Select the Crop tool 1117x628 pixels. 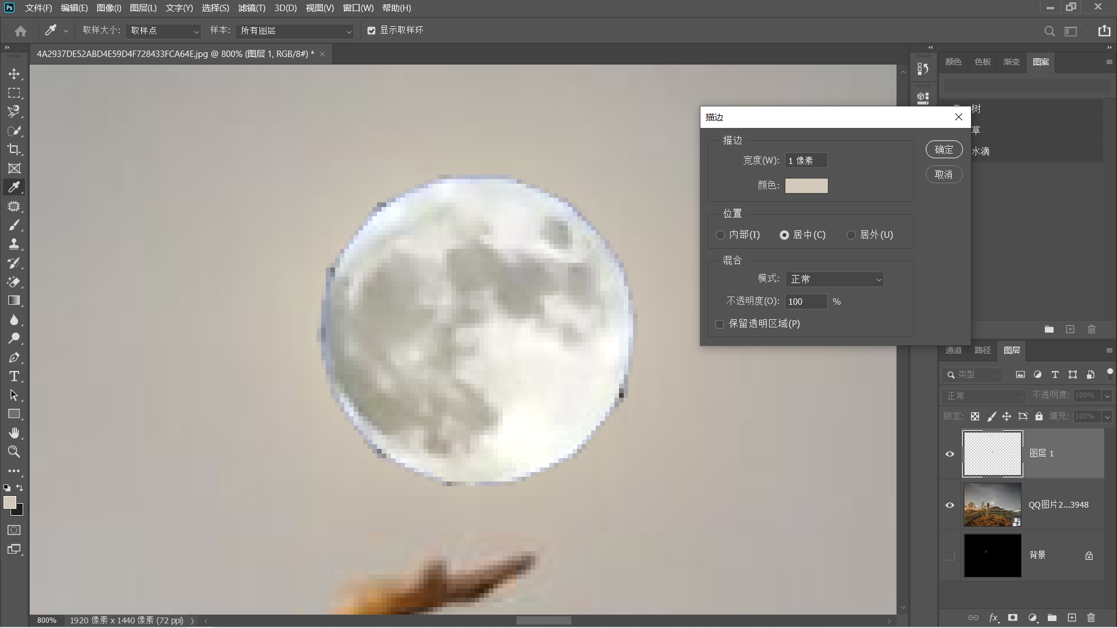[x=14, y=149]
